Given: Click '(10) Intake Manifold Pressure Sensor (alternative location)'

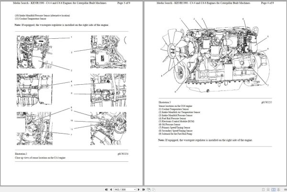Looking at the screenshot, I should (x=42, y=16).
